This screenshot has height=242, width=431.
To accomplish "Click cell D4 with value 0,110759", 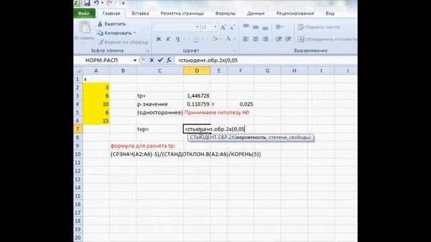I will 197,104.
